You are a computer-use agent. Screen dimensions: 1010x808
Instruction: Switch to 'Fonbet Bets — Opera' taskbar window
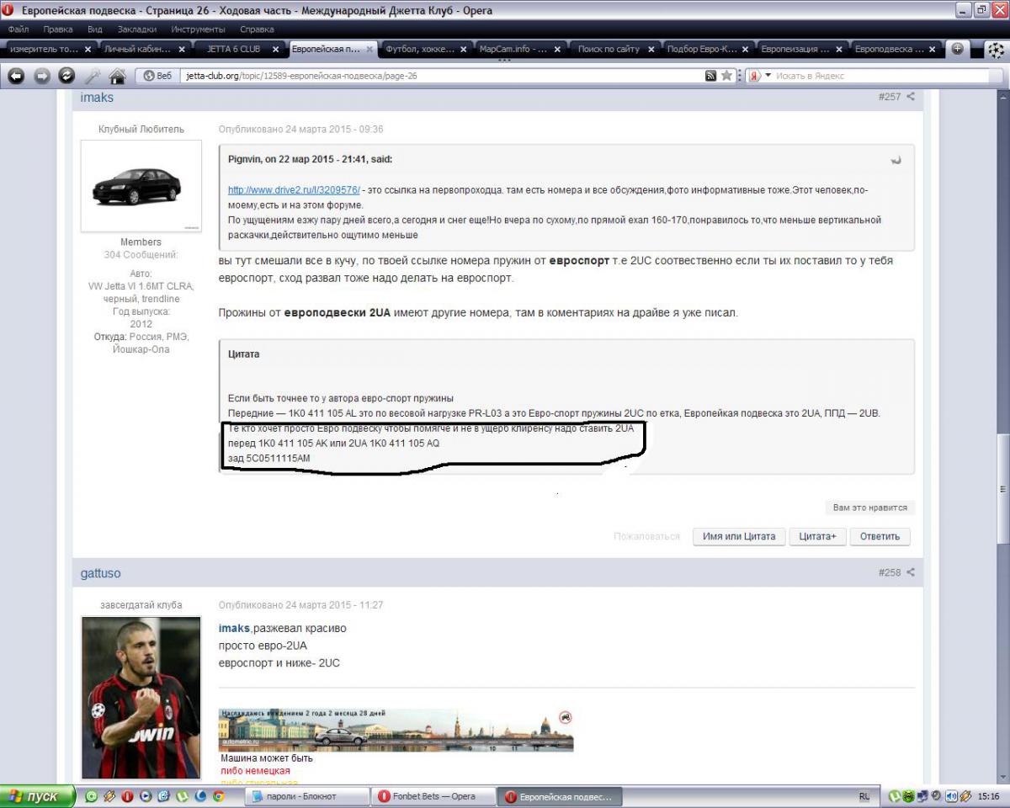point(433,796)
